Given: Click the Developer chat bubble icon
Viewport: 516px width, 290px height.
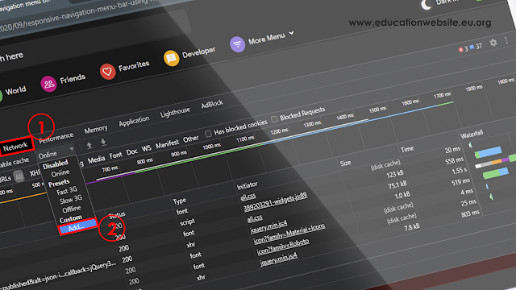Looking at the screenshot, I should (171, 58).
